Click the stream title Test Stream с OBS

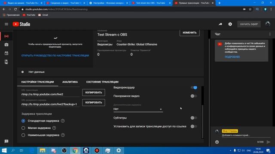112,35
